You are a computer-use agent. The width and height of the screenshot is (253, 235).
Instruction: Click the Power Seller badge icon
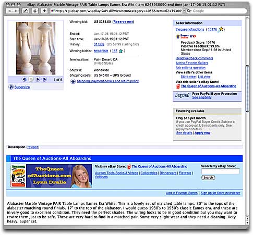182,36
